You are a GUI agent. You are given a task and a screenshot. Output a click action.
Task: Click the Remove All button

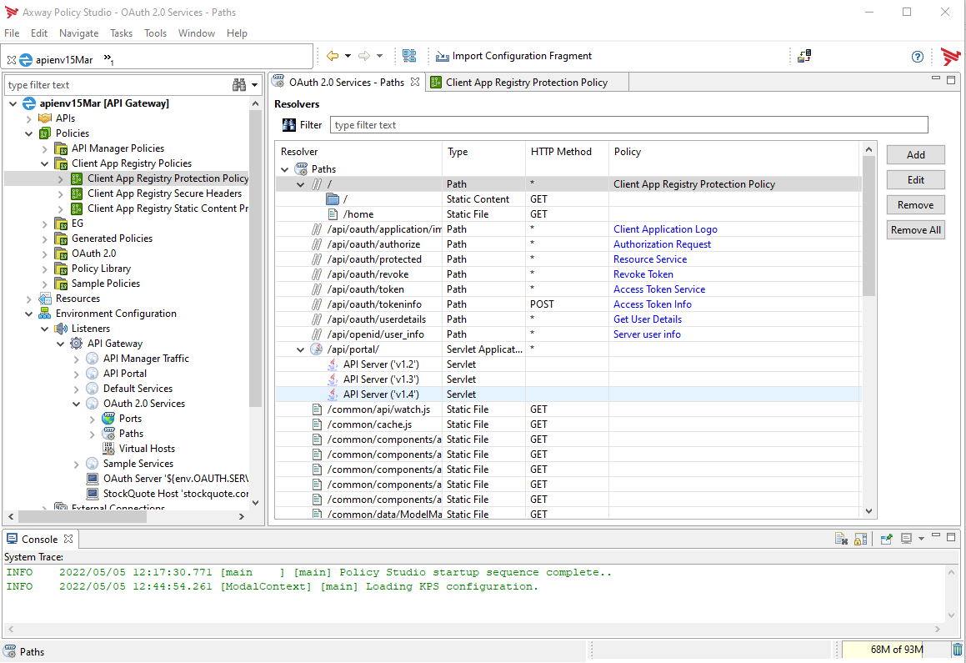pyautogui.click(x=915, y=230)
